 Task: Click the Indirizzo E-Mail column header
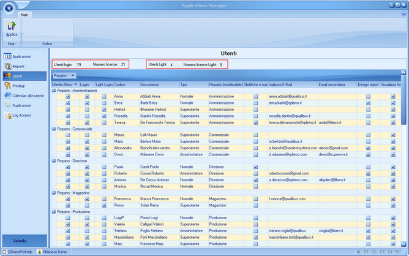click(x=293, y=85)
